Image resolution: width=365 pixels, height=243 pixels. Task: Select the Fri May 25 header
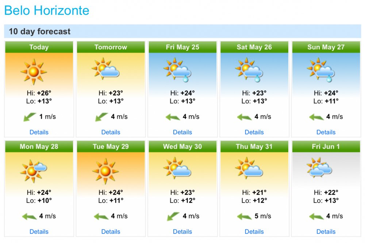[x=182, y=47]
